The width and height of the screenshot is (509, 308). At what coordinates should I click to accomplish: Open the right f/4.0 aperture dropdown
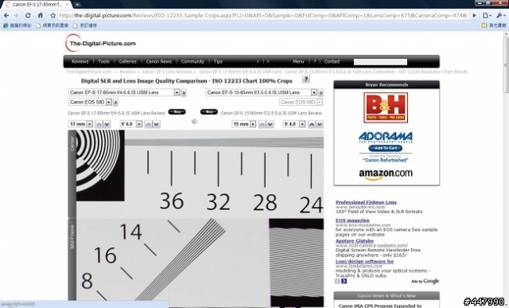click(294, 124)
